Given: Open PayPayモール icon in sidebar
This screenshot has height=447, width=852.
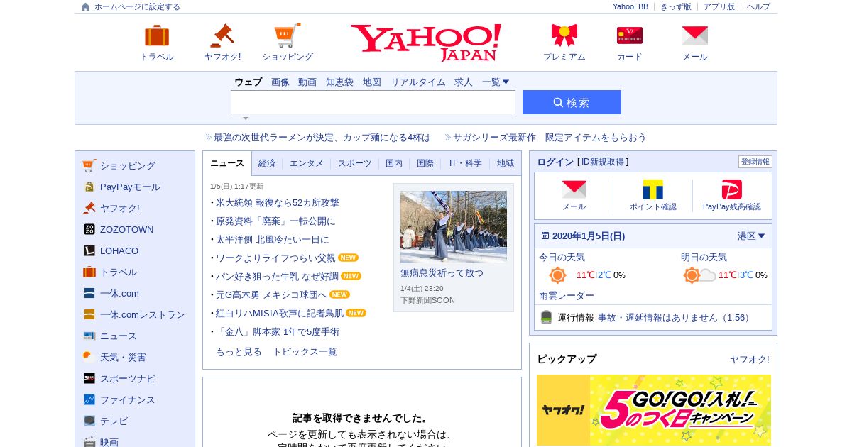Looking at the screenshot, I should pos(89,187).
